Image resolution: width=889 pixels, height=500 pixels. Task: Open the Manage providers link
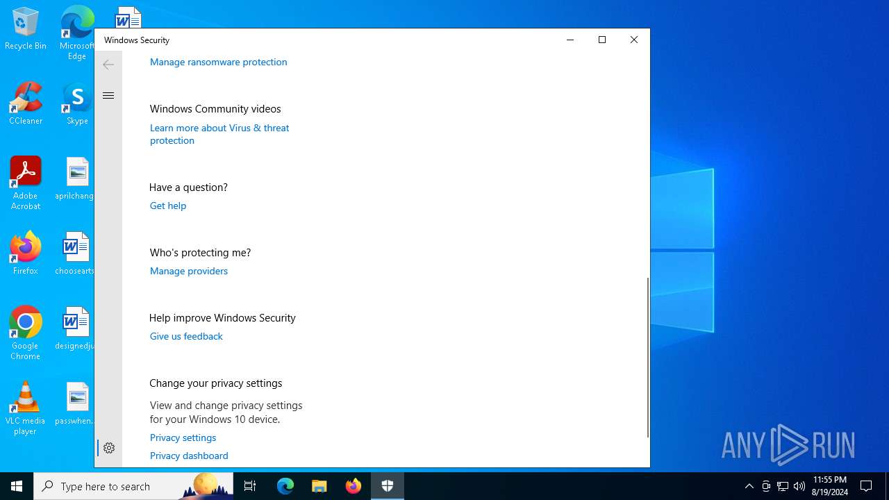click(x=189, y=271)
